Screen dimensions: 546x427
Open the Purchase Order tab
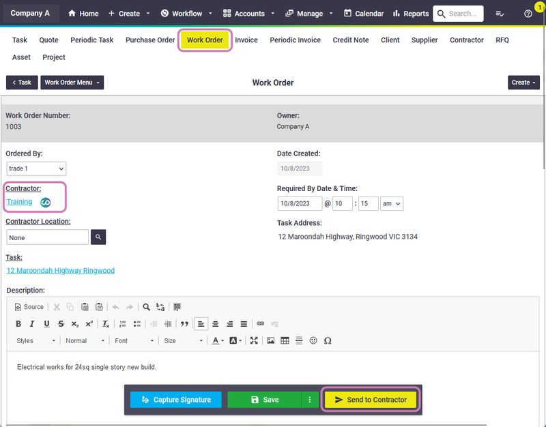[x=150, y=40]
